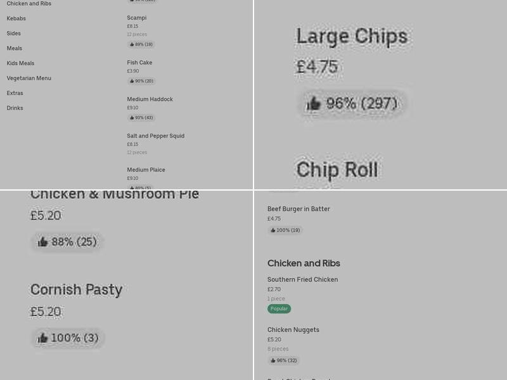This screenshot has height=380, width=507.
Task: Click the thumbs-up icon for Medium Haddock
Action: (x=131, y=118)
